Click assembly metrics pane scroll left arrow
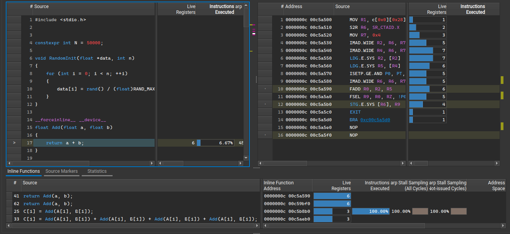Viewport: 510px width, 234px height. click(x=411, y=163)
